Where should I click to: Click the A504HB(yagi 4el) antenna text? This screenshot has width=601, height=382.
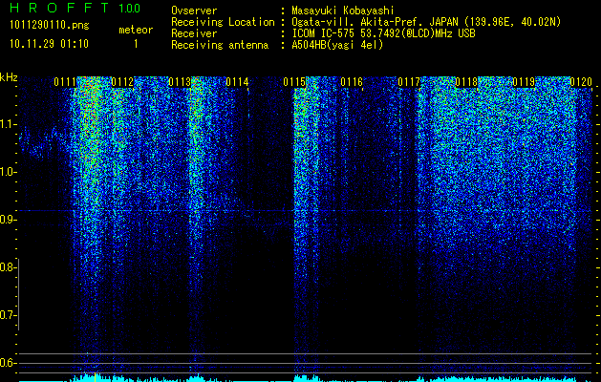point(337,45)
